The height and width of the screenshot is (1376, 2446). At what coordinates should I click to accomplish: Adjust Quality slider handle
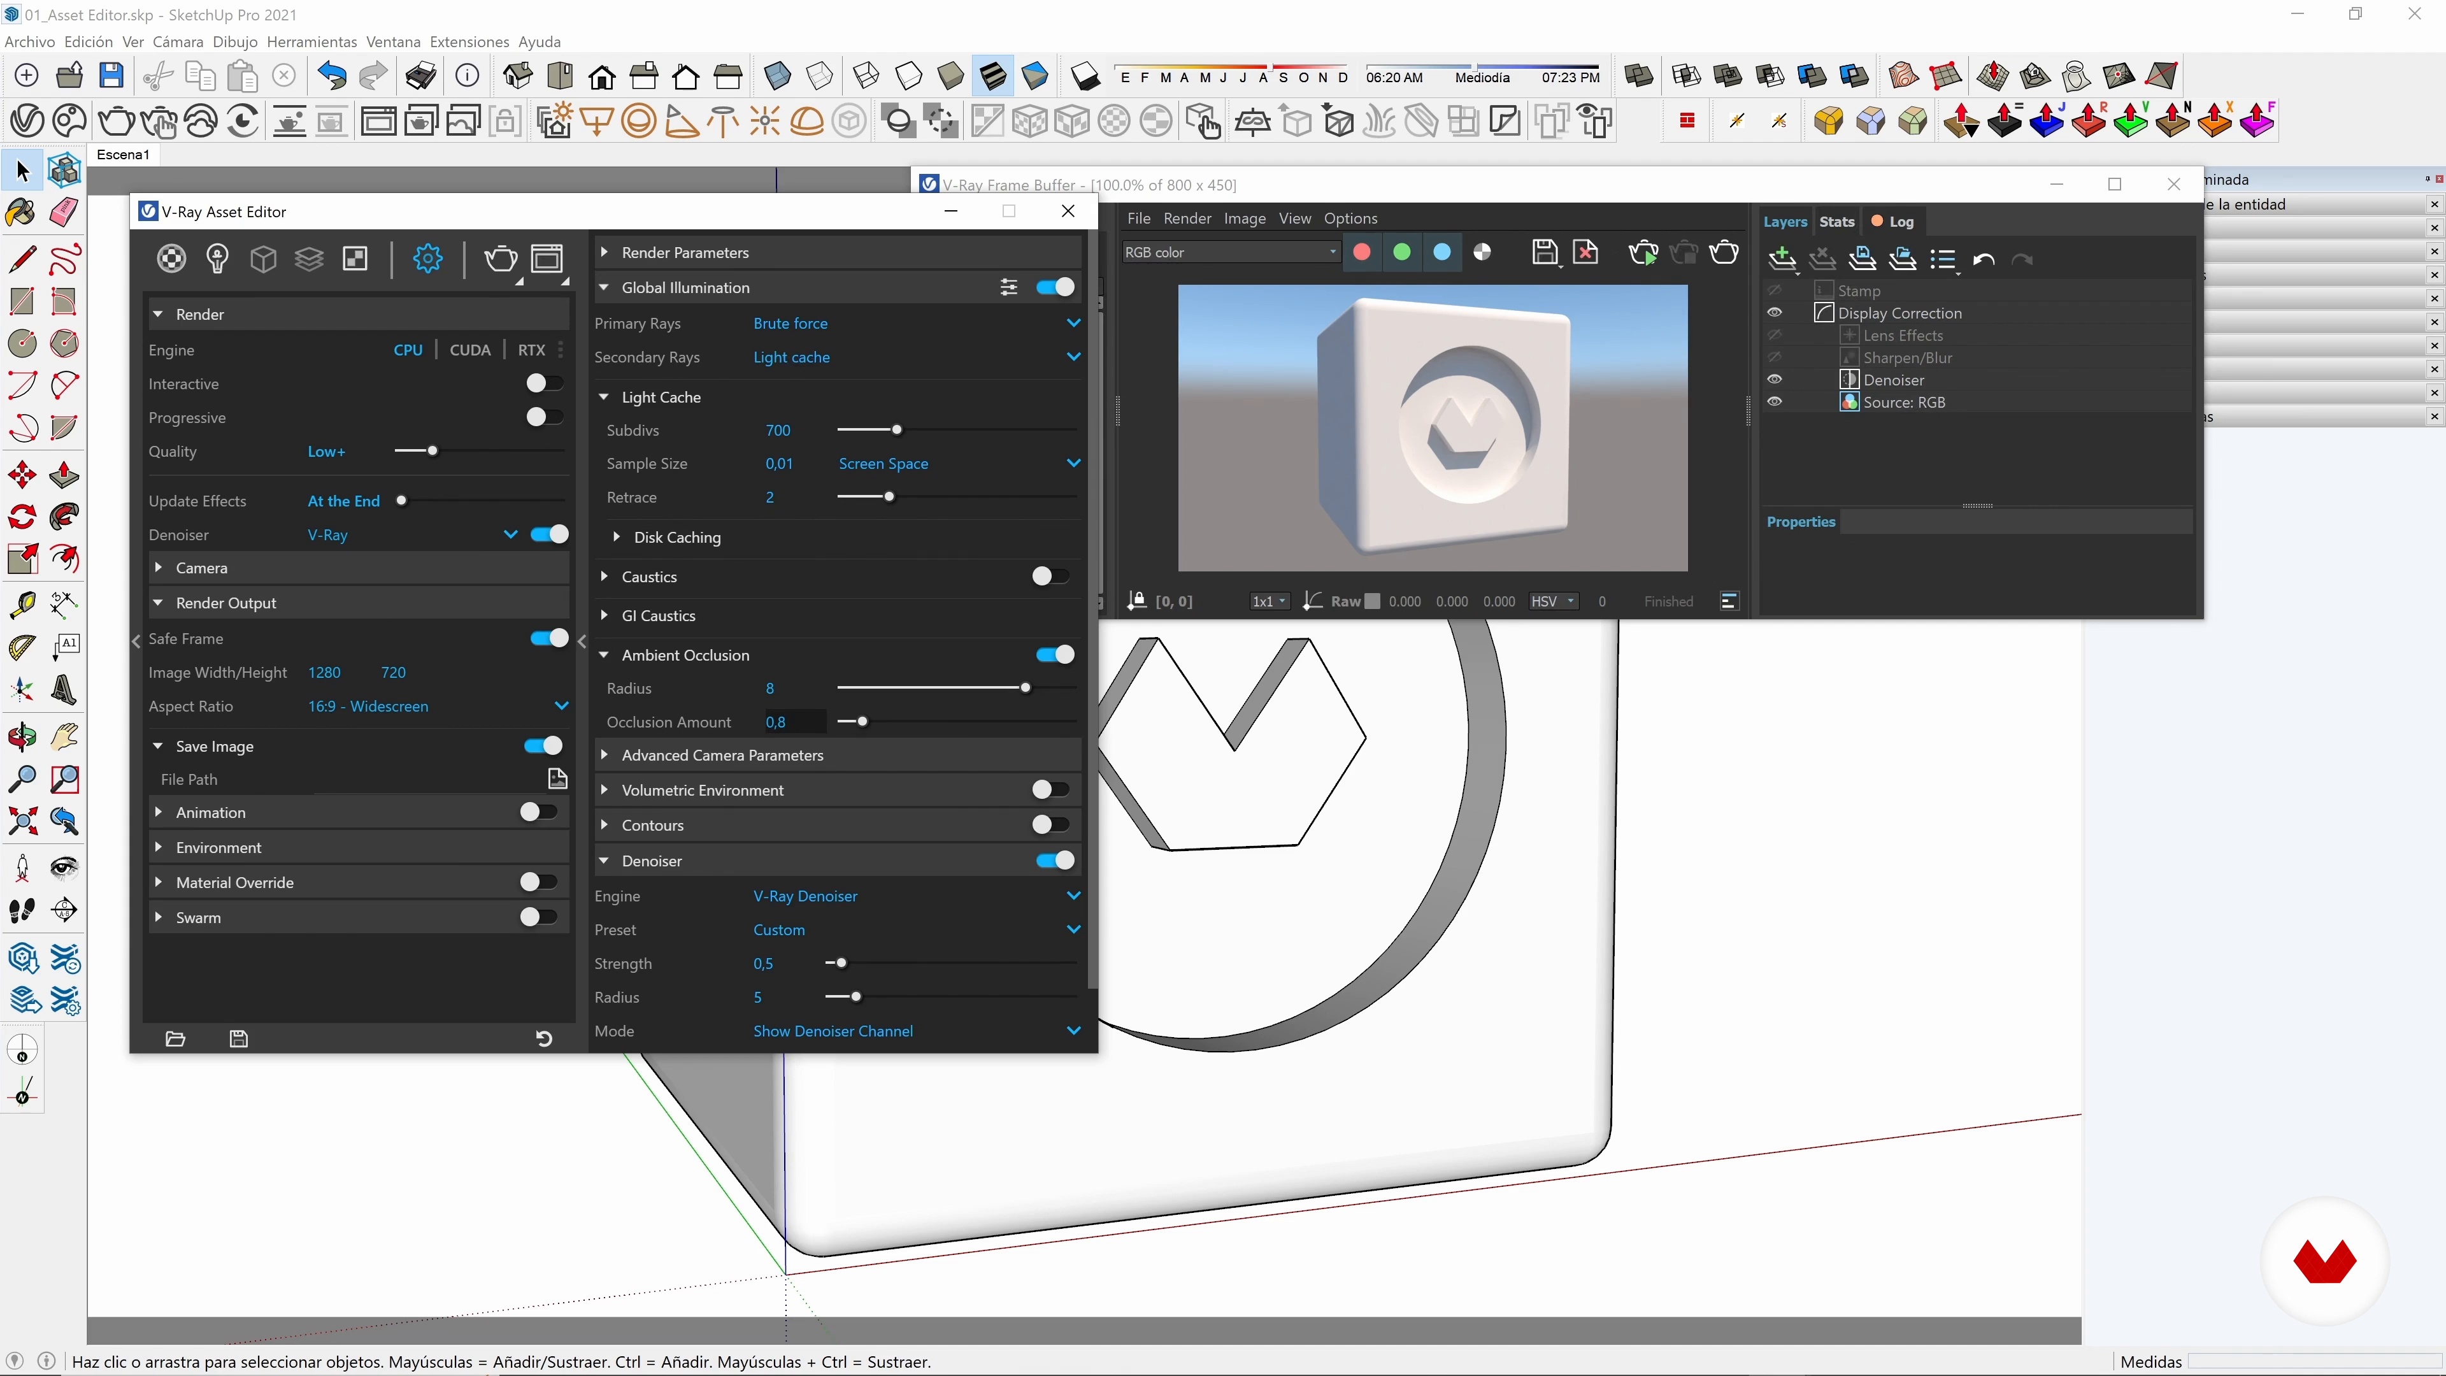432,451
